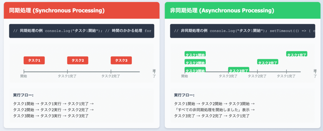Select the green タスク3完了 block
The height and width of the screenshot is (131, 323).
239,70
